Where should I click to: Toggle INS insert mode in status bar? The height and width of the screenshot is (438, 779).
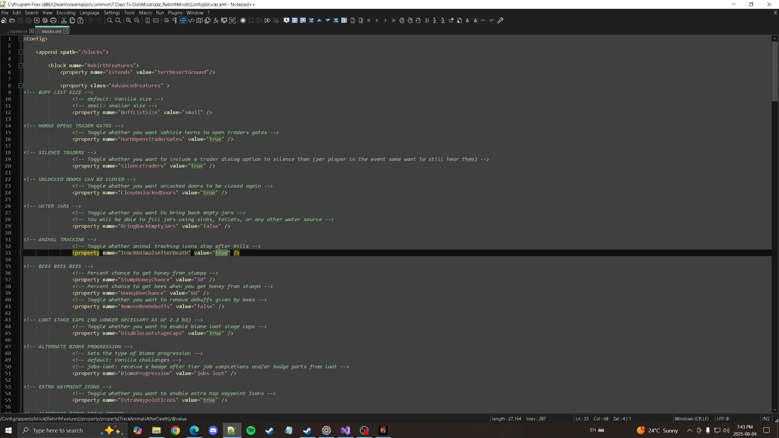click(x=766, y=419)
